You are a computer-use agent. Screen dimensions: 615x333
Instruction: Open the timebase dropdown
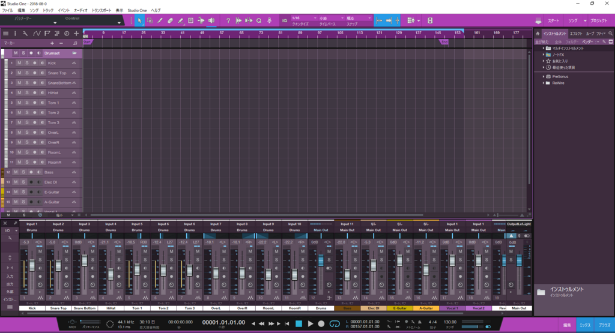pyautogui.click(x=332, y=18)
